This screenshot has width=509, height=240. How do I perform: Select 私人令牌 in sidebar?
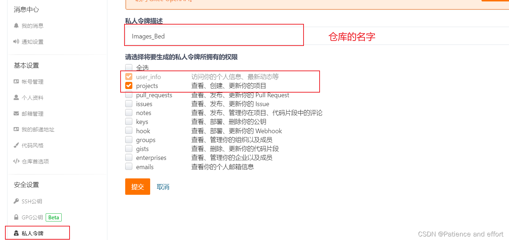pos(32,234)
